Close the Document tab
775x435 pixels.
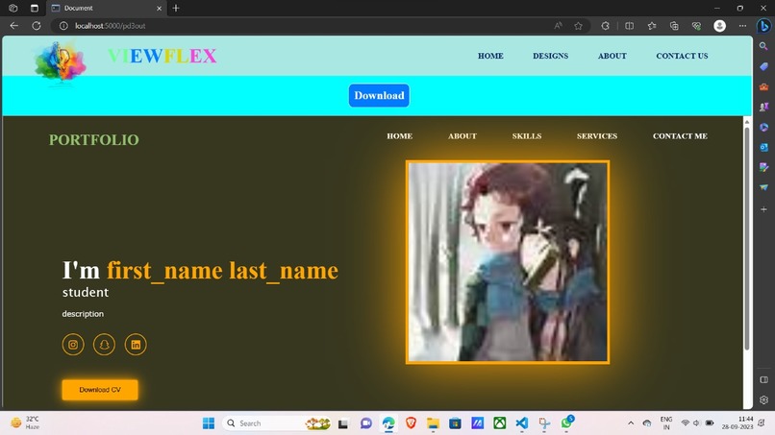(160, 8)
